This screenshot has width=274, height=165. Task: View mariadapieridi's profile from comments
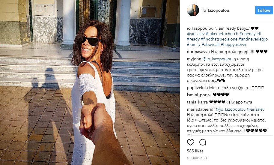pos(201,109)
